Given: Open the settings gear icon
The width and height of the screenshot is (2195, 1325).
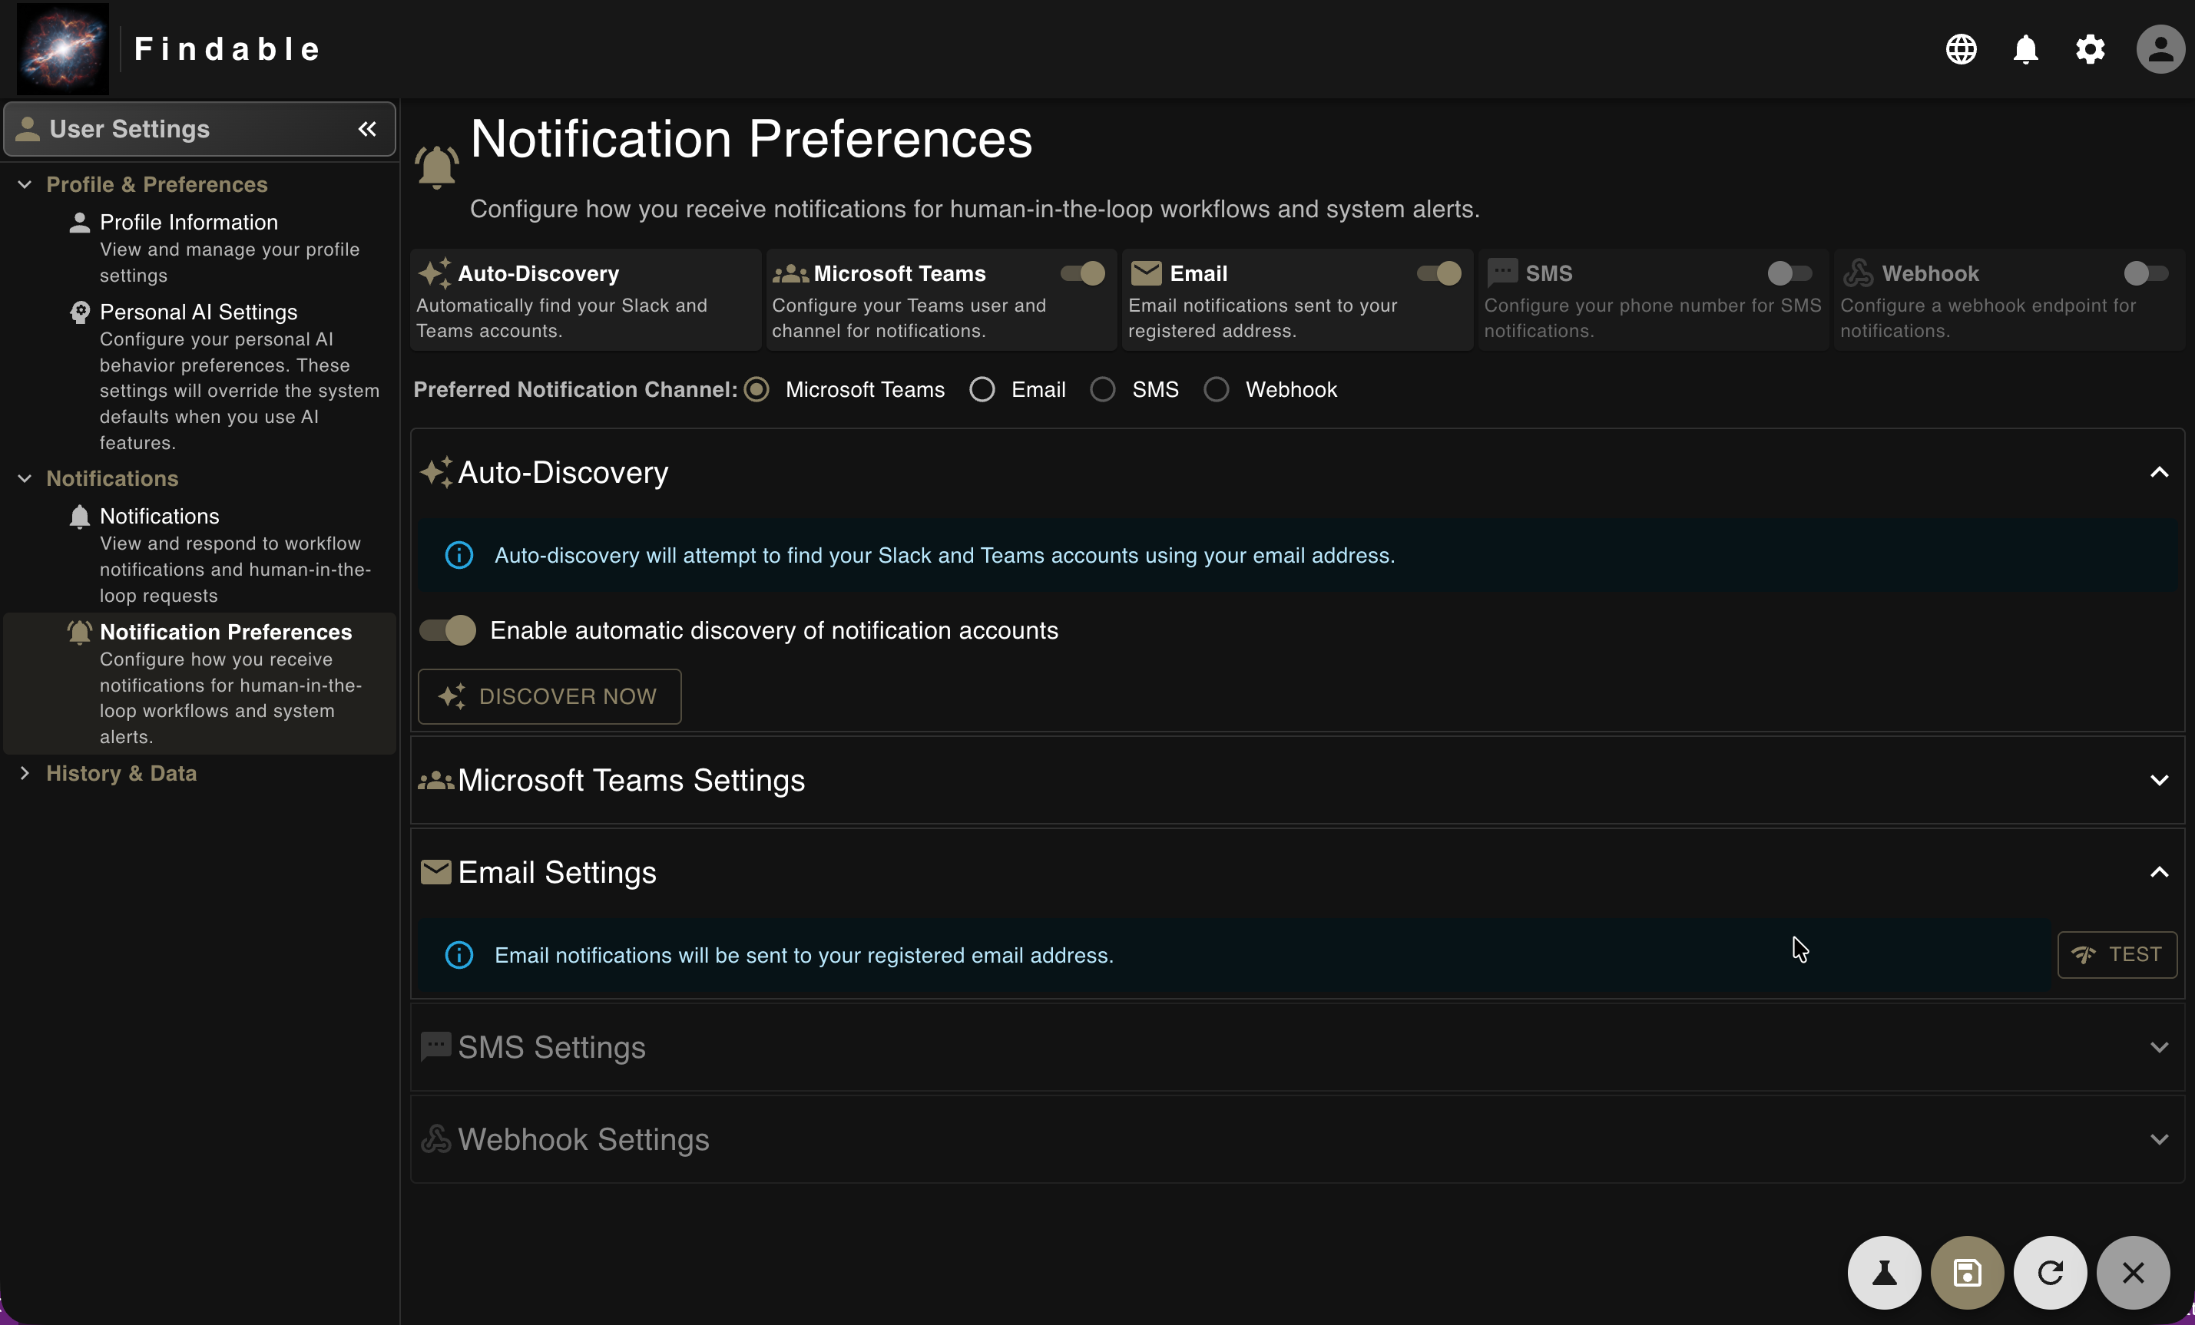Looking at the screenshot, I should coord(2090,49).
